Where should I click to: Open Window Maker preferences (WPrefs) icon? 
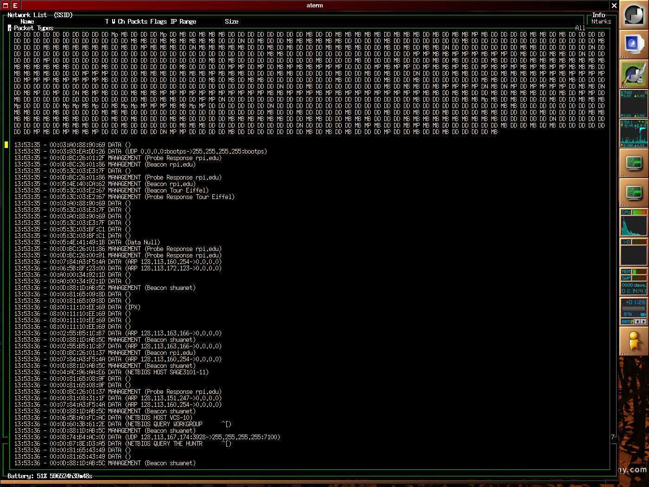[x=634, y=74]
